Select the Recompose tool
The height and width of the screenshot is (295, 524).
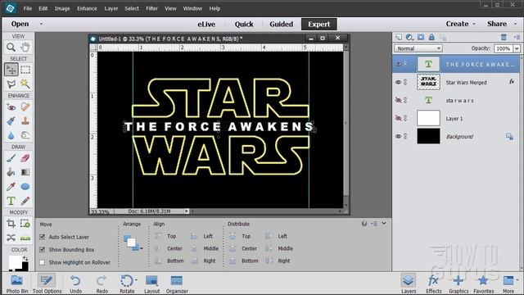[25, 224]
